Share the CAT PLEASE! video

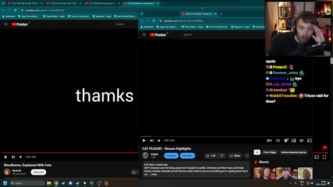pos(235,156)
